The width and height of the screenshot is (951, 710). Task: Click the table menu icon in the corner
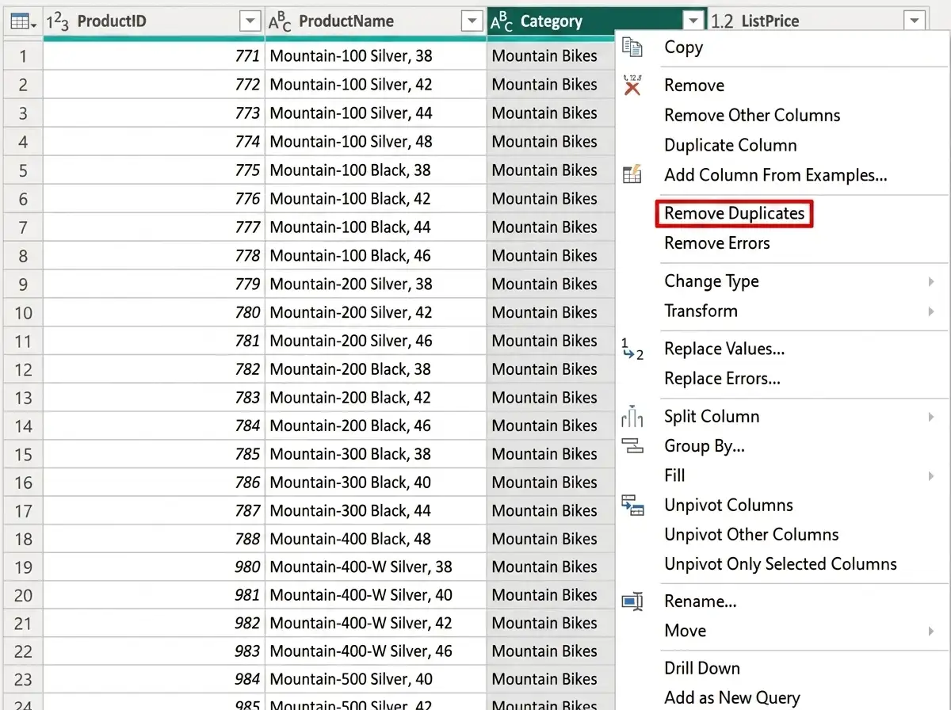click(22, 21)
